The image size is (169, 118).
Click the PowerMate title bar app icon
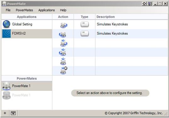(x=4, y=4)
